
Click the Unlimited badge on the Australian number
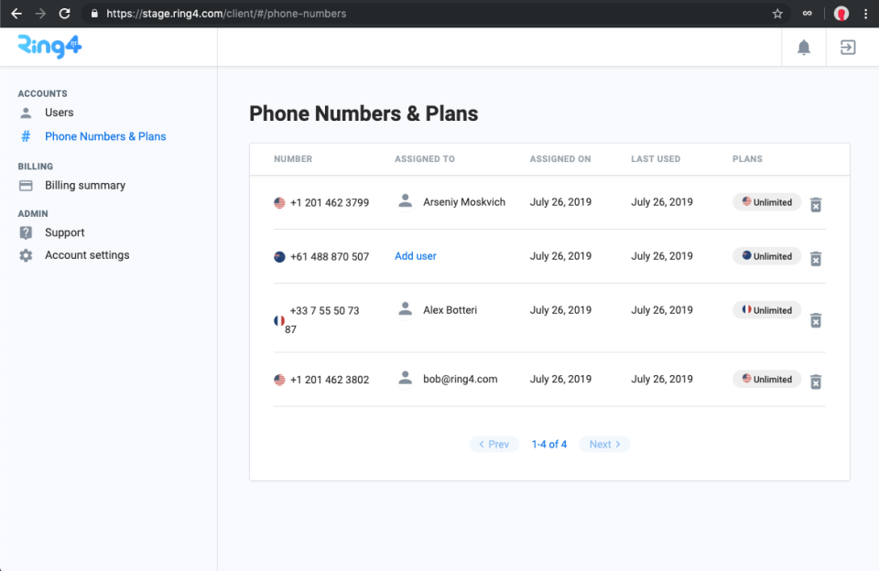(x=766, y=255)
